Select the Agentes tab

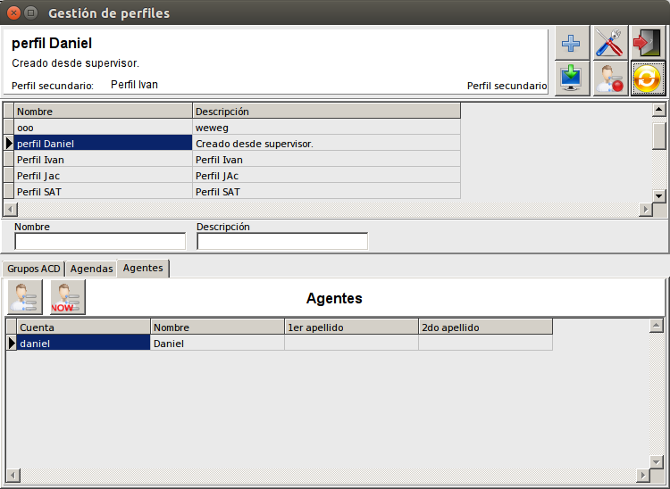click(x=143, y=268)
